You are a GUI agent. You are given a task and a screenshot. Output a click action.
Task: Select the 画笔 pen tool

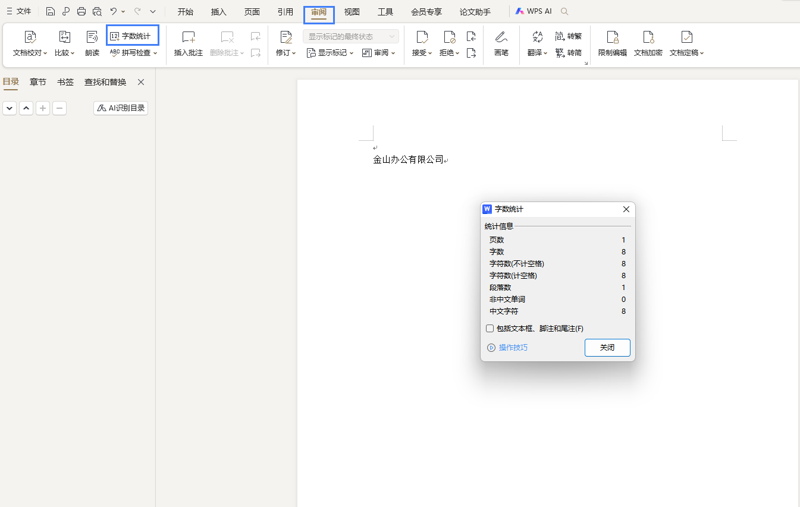[x=501, y=37]
